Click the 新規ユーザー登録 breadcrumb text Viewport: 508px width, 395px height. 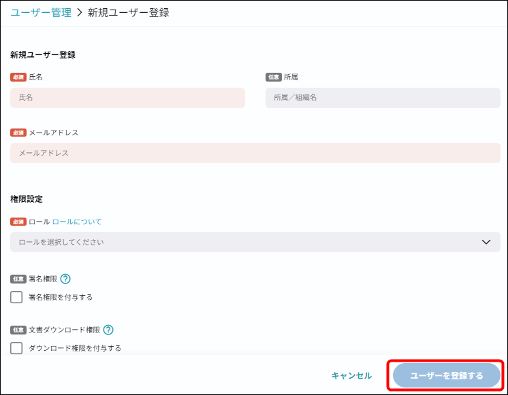pos(129,13)
